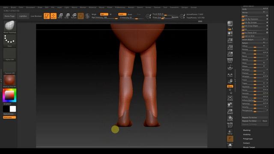Image resolution: width=274 pixels, height=154 pixels.
Task: Click the Smart ReSym button
Action: point(255,40)
